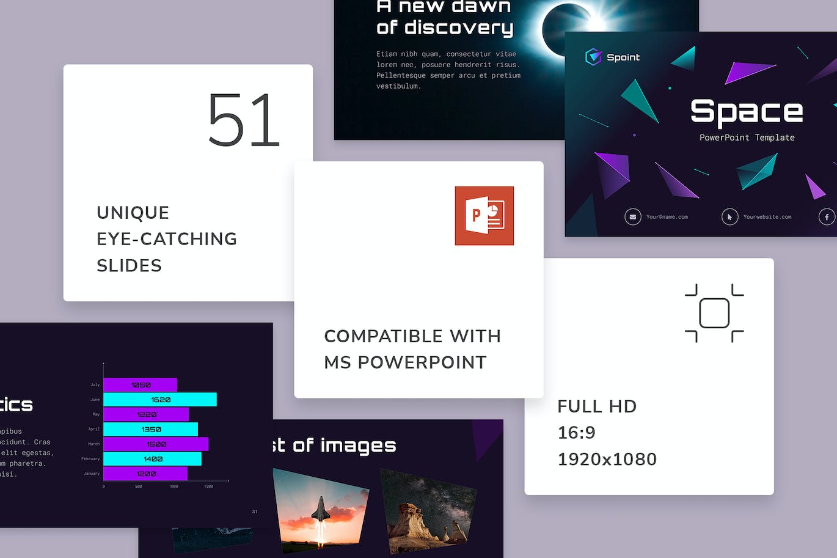This screenshot has height=558, width=837.
Task: Click the Spoint hexagon logo icon
Action: tap(593, 57)
